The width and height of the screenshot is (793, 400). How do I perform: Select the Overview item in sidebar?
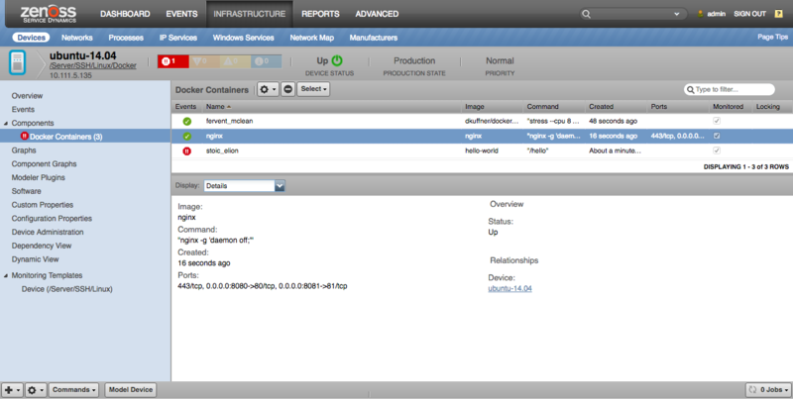coord(28,96)
